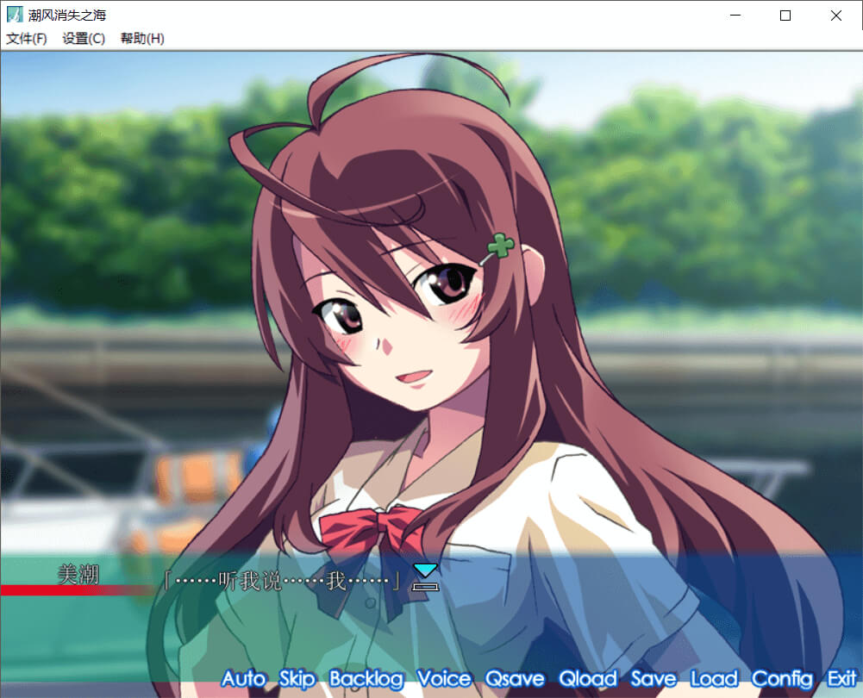Click the game's title bar icon

15,15
